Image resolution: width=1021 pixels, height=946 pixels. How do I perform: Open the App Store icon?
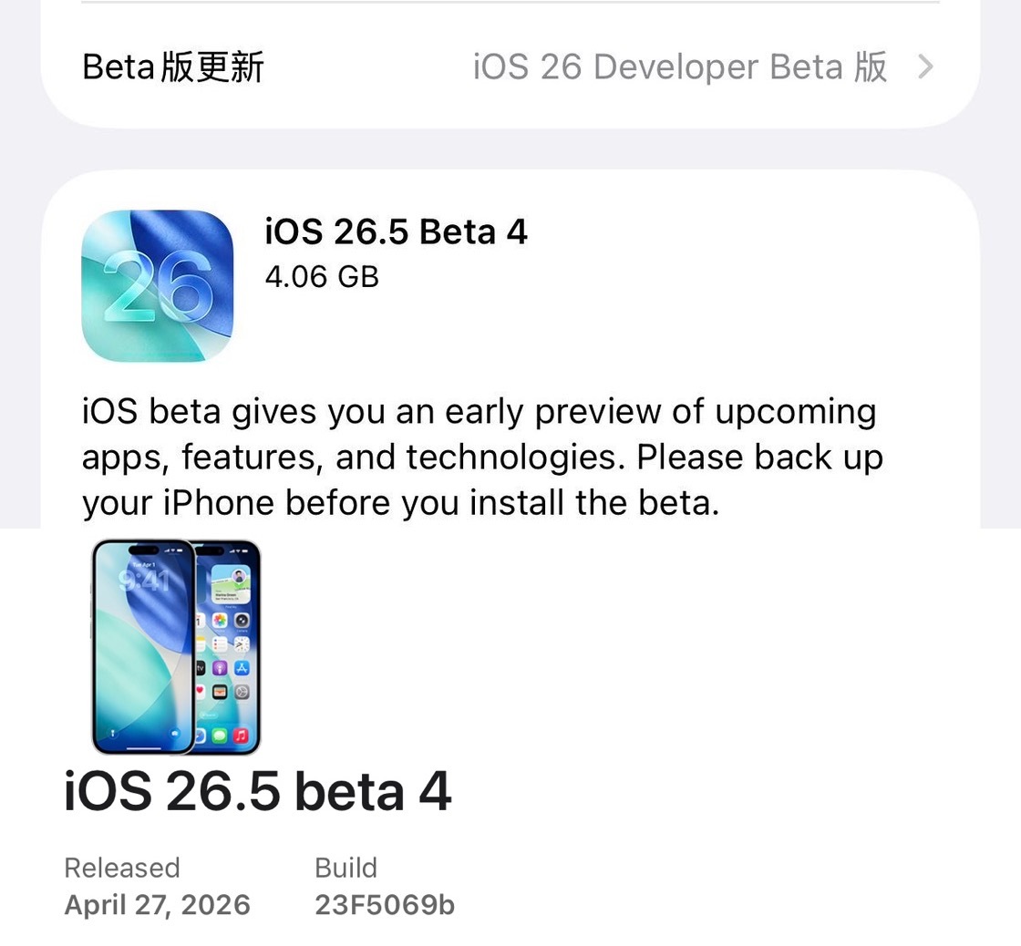point(242,669)
